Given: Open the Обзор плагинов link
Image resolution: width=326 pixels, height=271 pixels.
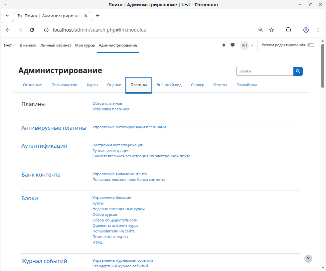Looking at the screenshot, I should tap(107, 103).
